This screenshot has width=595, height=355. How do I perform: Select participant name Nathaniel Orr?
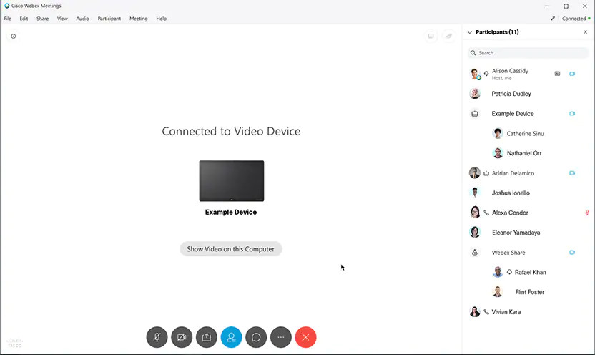point(524,153)
